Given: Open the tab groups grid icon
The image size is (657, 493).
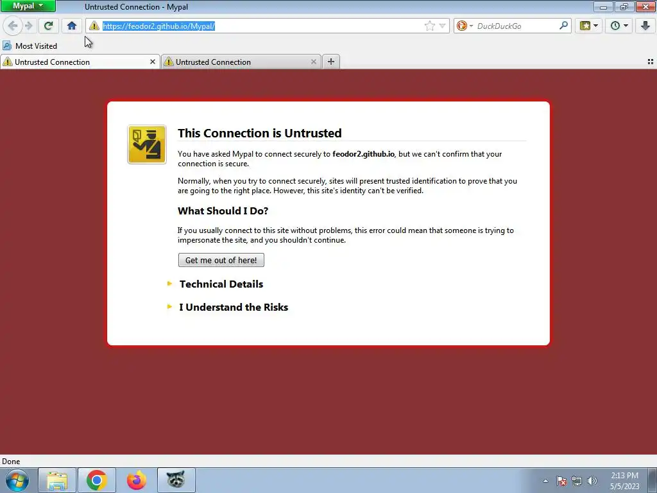Looking at the screenshot, I should (x=651, y=62).
